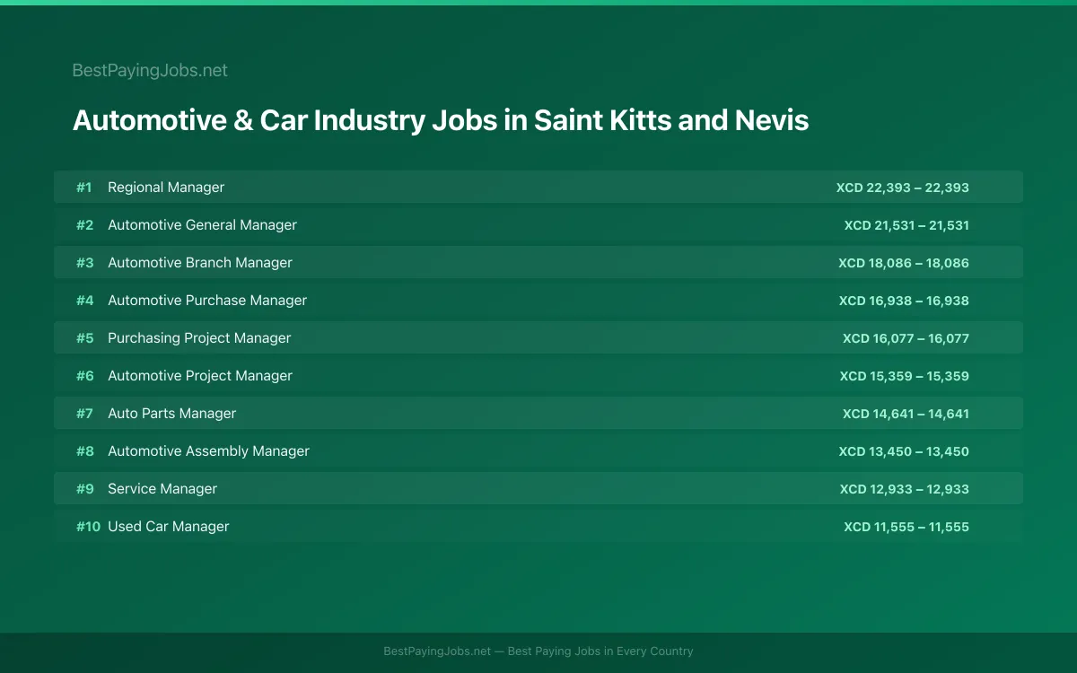Click the #5 rank number

coord(84,338)
